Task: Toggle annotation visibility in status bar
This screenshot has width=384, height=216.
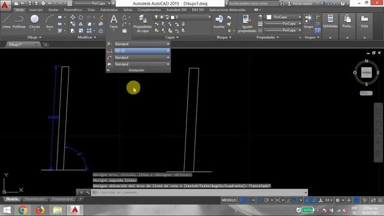Action: (307, 200)
